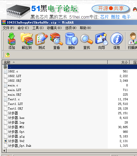The height and width of the screenshot is (156, 137).
Task: Click the chip image logo in banner
Action: (18, 11)
